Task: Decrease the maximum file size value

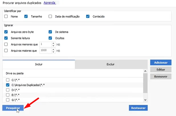Action: click(x=53, y=52)
